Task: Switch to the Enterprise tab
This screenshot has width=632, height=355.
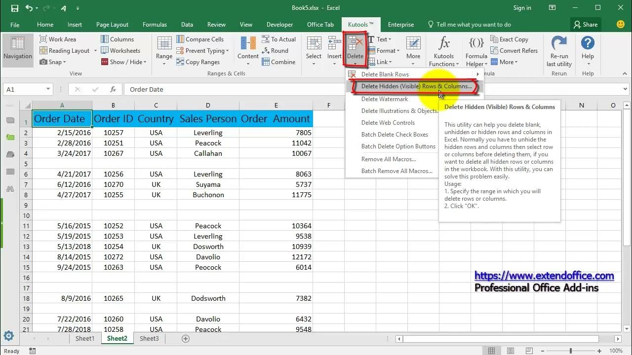Action: [x=401, y=25]
